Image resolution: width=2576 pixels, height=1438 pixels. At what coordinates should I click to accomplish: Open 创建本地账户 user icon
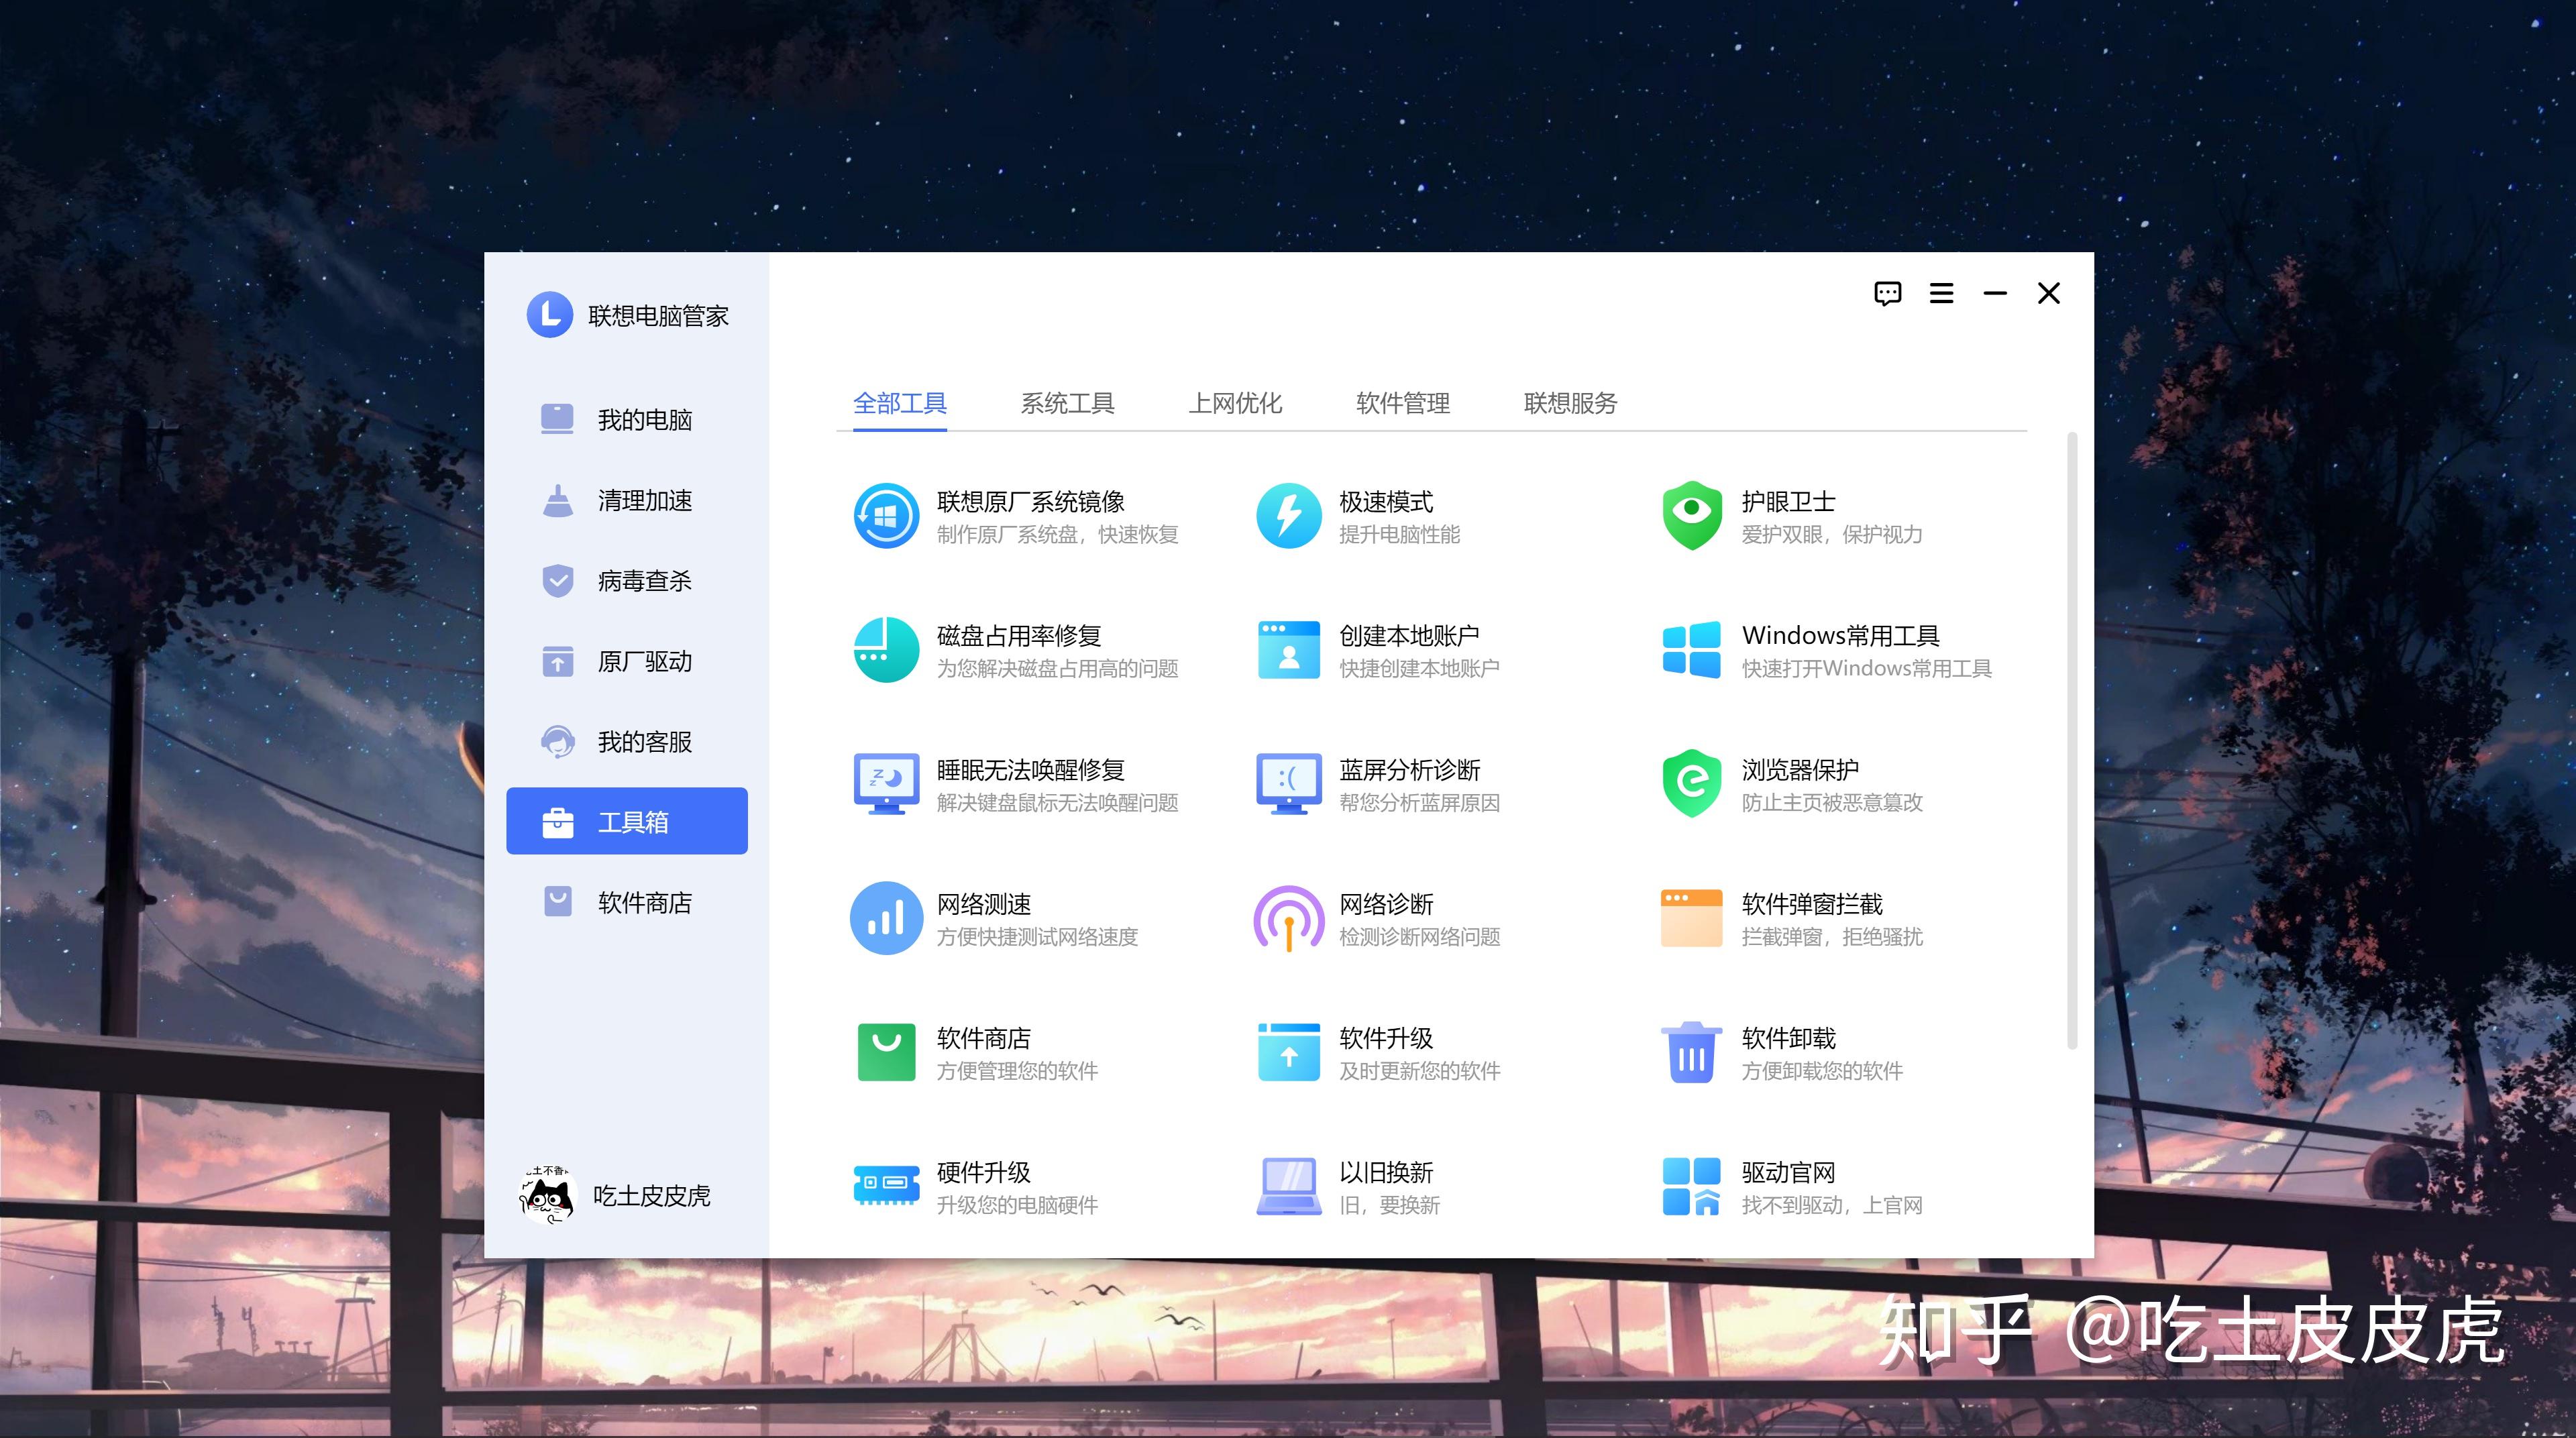1288,650
